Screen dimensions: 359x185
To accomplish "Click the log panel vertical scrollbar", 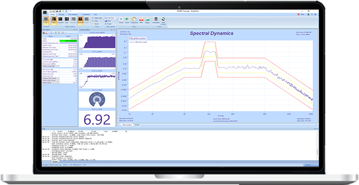I will 317,145.
